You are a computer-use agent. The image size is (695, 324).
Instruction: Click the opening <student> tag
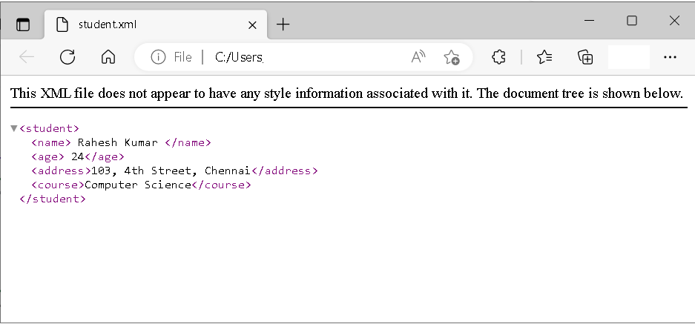click(x=49, y=128)
